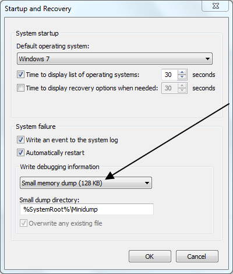
Task: Confirm settings with the OK button
Action: click(150, 257)
